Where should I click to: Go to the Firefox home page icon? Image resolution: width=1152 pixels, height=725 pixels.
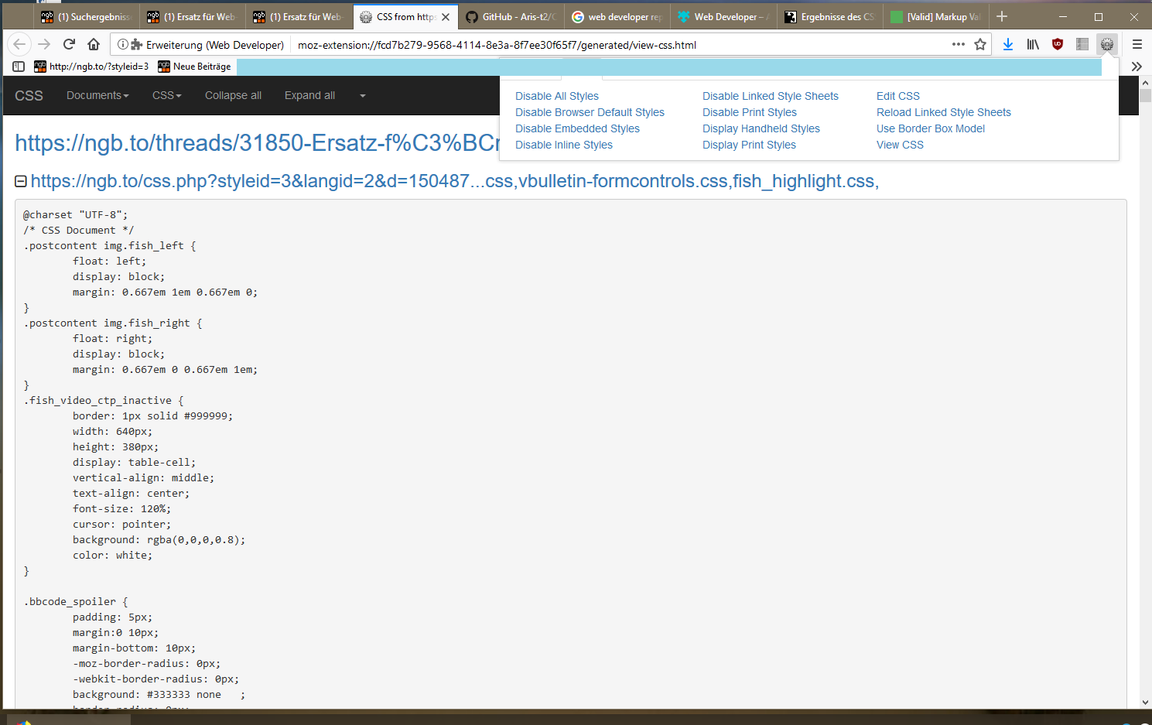point(94,44)
